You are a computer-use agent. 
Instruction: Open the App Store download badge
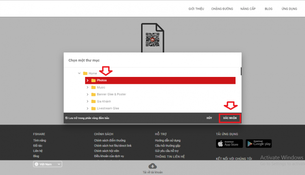point(229,144)
